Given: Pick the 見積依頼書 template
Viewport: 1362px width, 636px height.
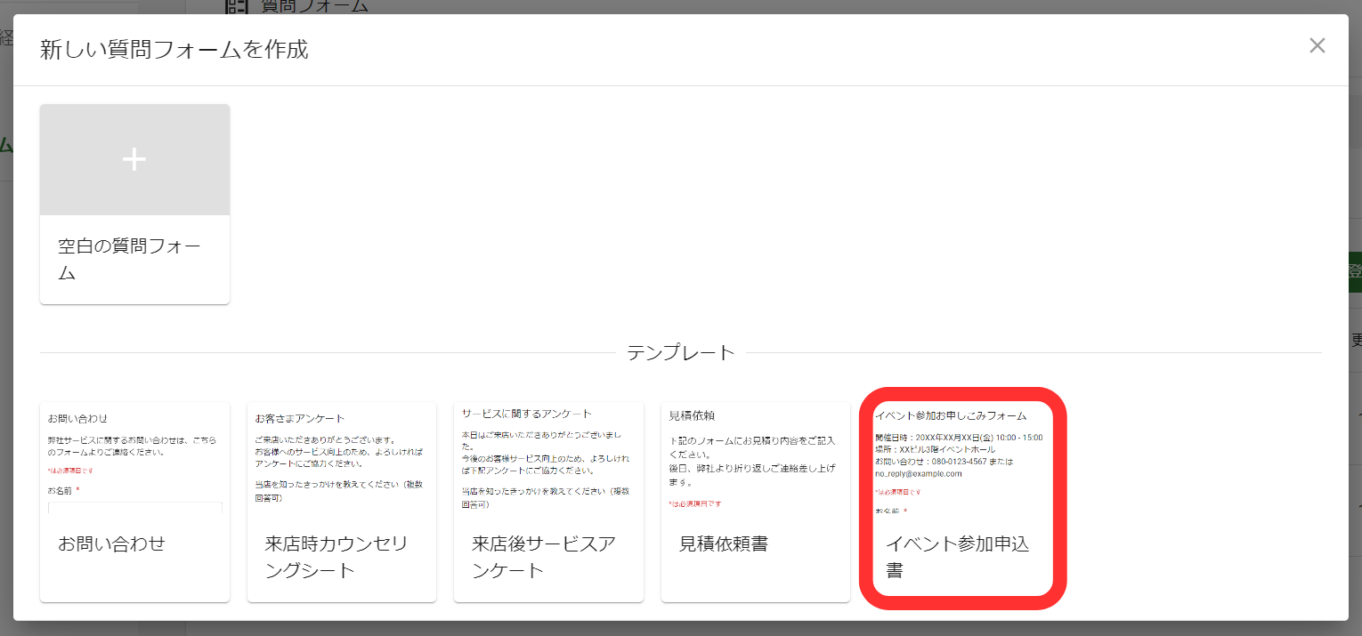Looking at the screenshot, I should pos(755,501).
